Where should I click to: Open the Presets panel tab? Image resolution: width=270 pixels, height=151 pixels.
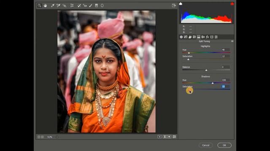pos(216,37)
